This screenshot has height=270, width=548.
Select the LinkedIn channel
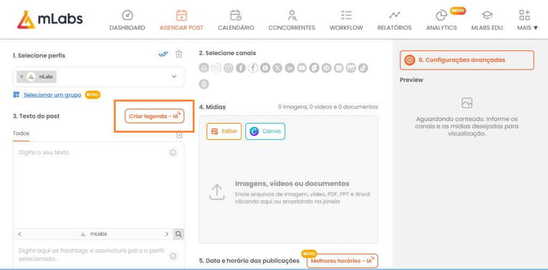[x=290, y=68]
